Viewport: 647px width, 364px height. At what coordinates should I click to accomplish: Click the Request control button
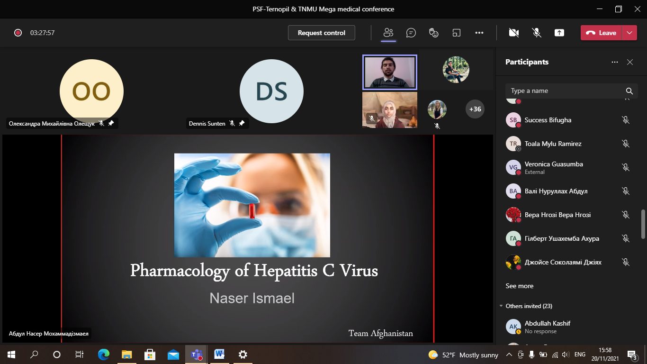point(321,33)
